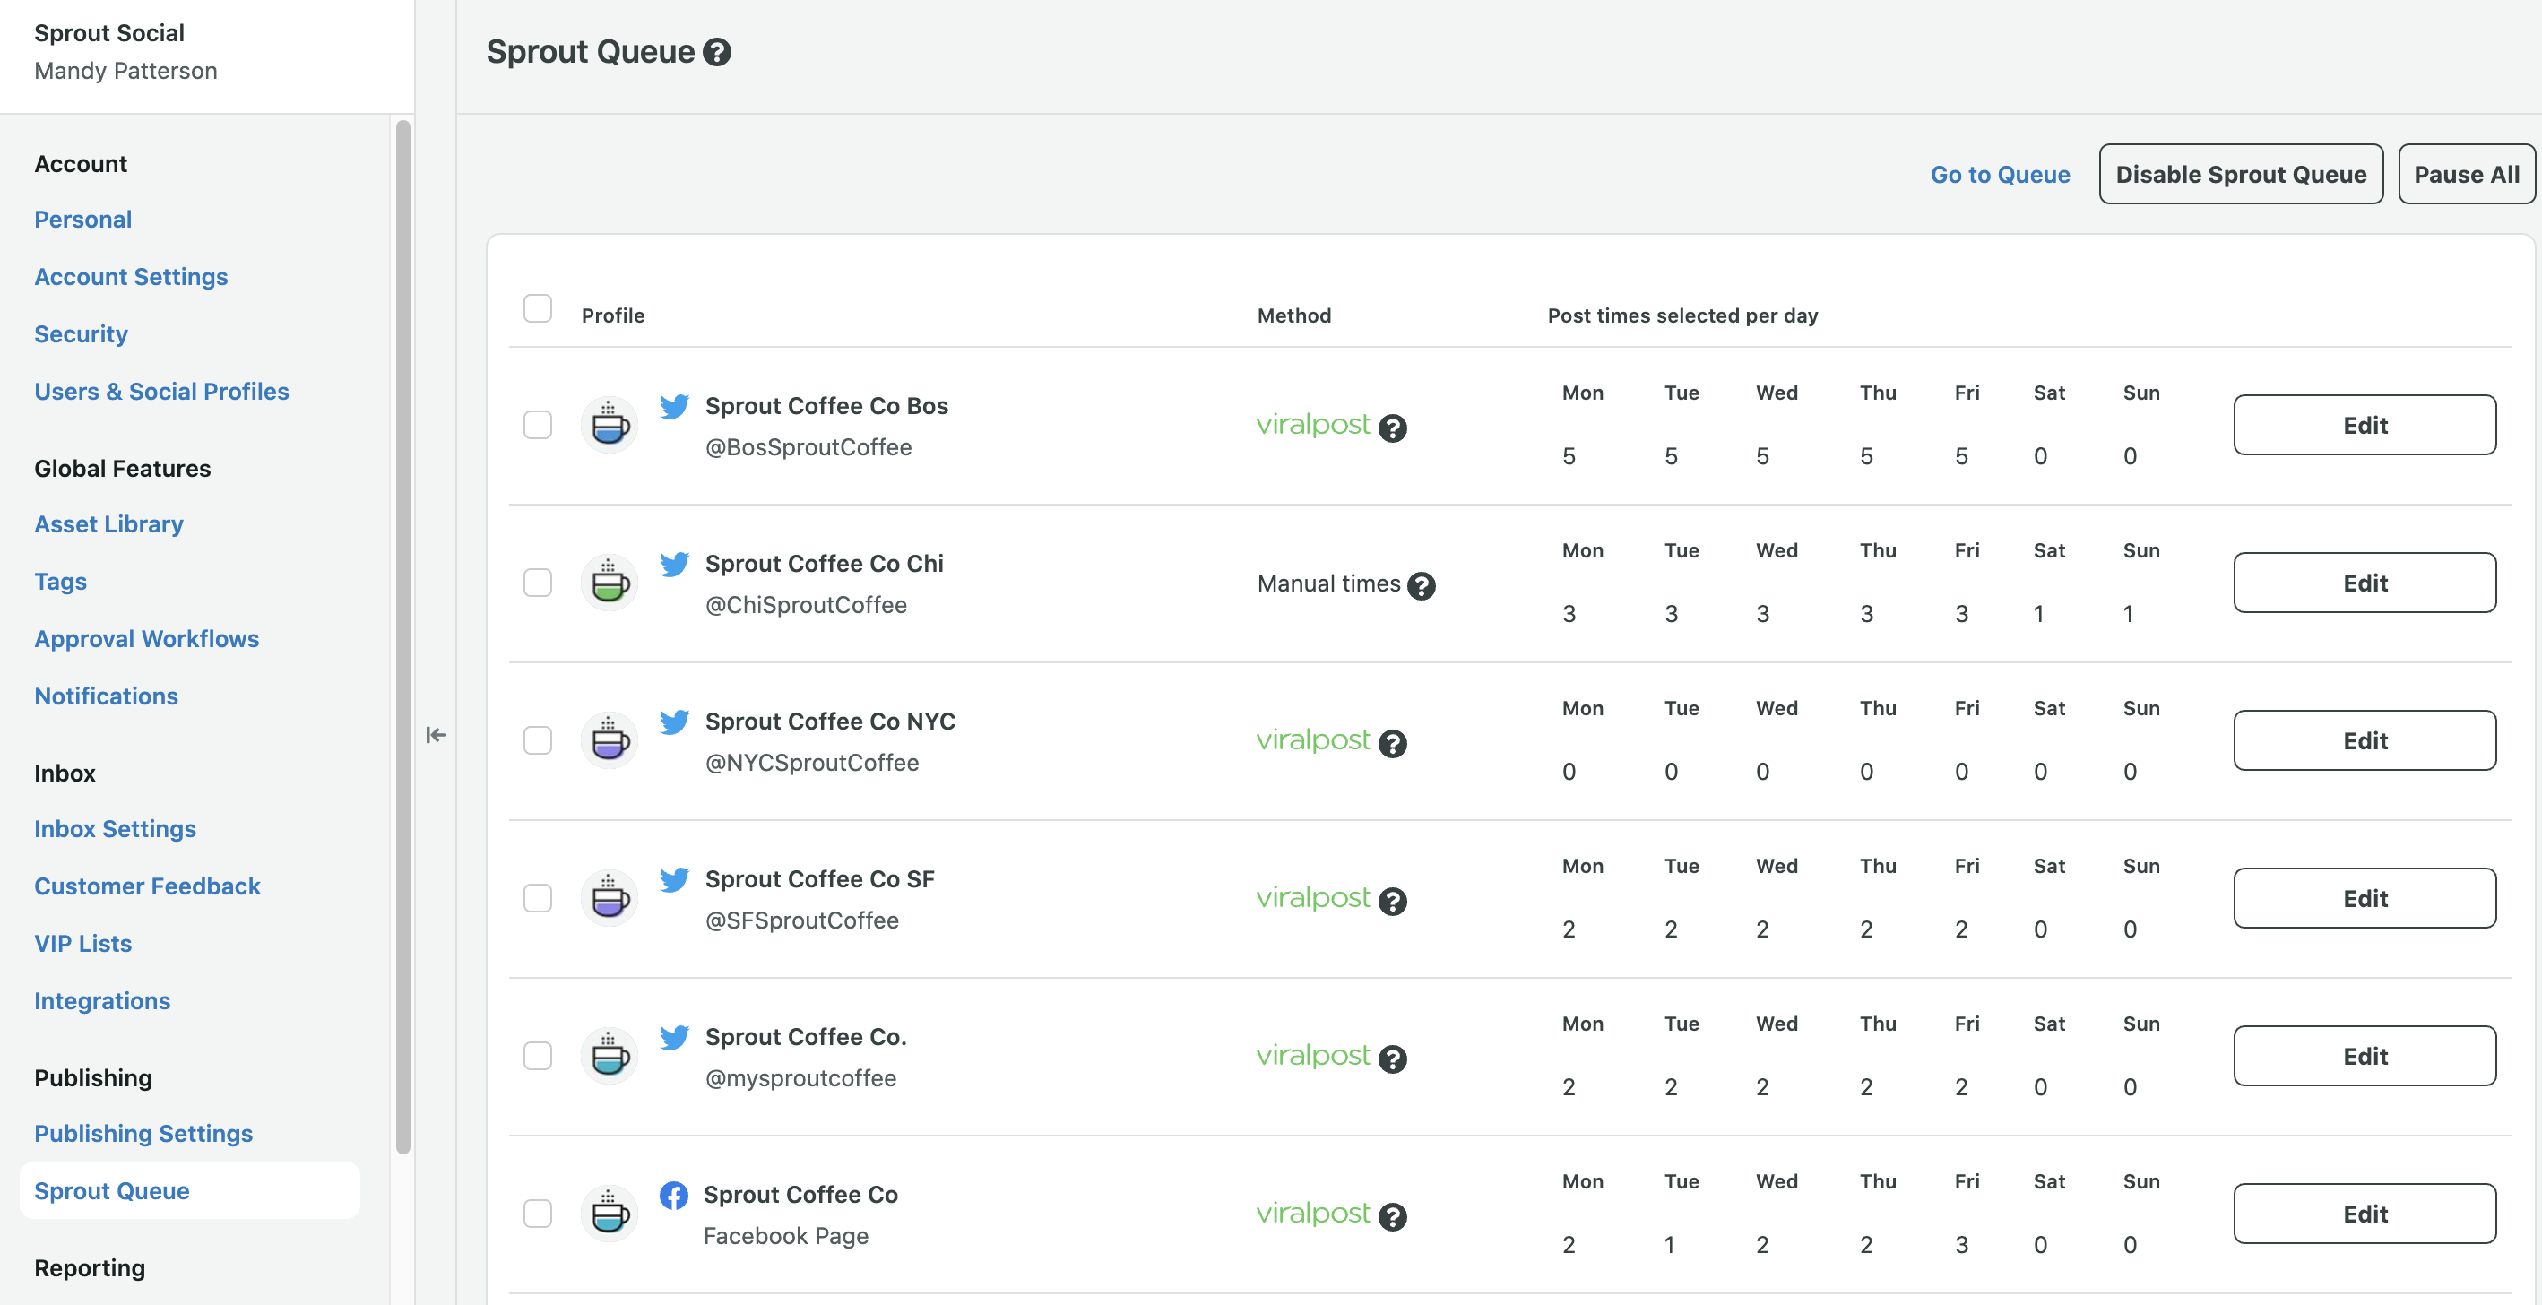Click the Mandy Patterson user name
Image resolution: width=2542 pixels, height=1305 pixels.
tap(125, 71)
